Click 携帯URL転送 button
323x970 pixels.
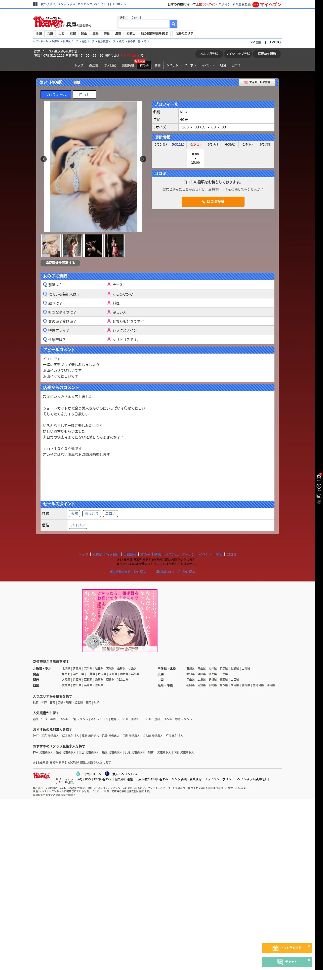tap(267, 54)
